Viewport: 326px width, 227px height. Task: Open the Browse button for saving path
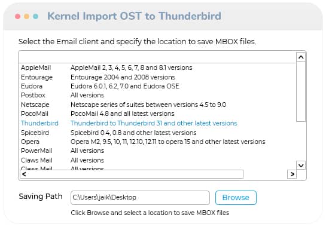pos(236,198)
